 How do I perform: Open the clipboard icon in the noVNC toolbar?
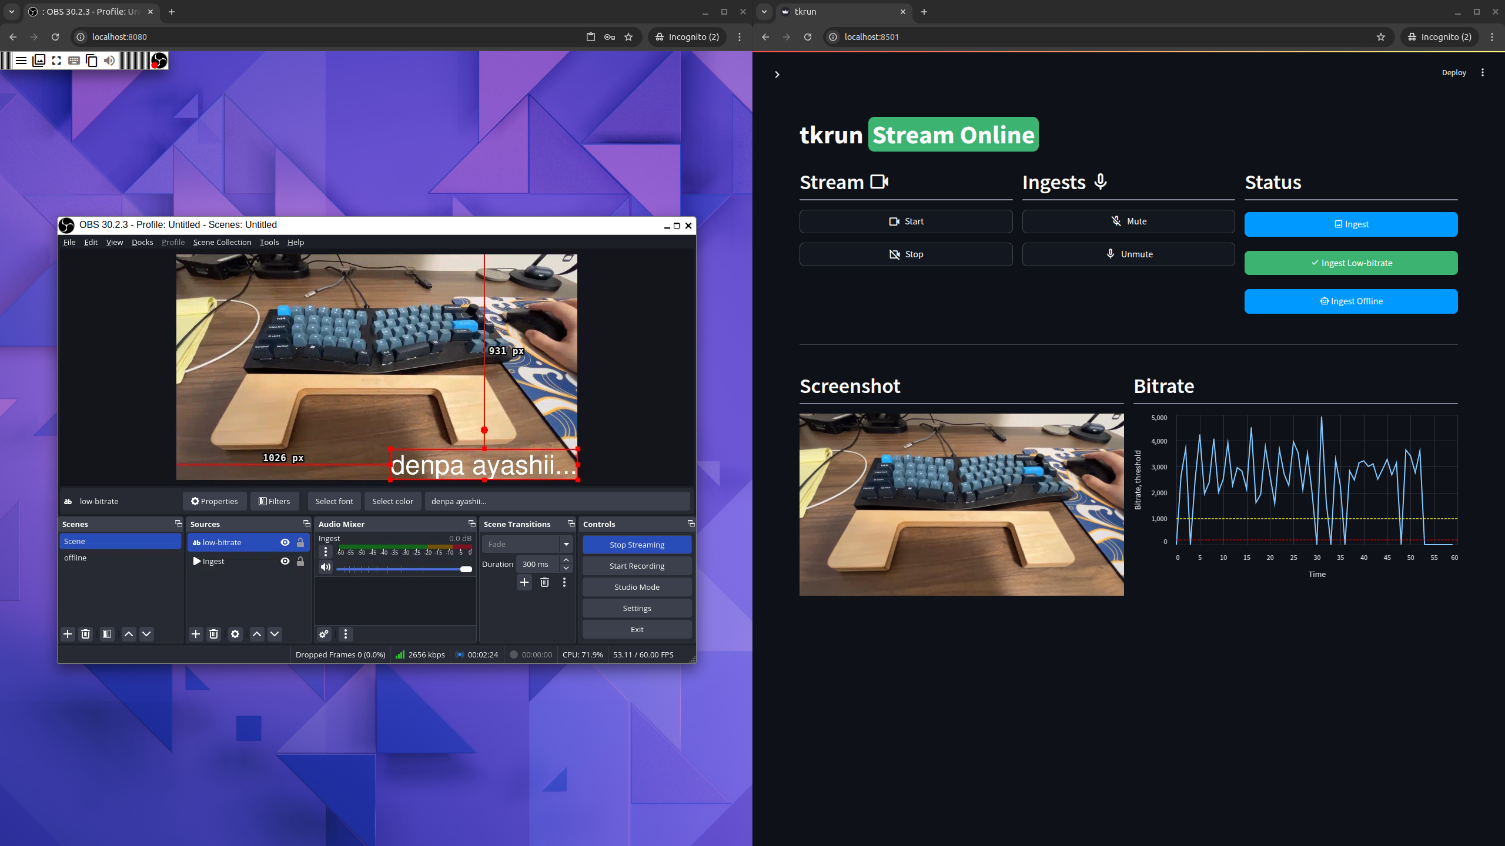pyautogui.click(x=91, y=61)
